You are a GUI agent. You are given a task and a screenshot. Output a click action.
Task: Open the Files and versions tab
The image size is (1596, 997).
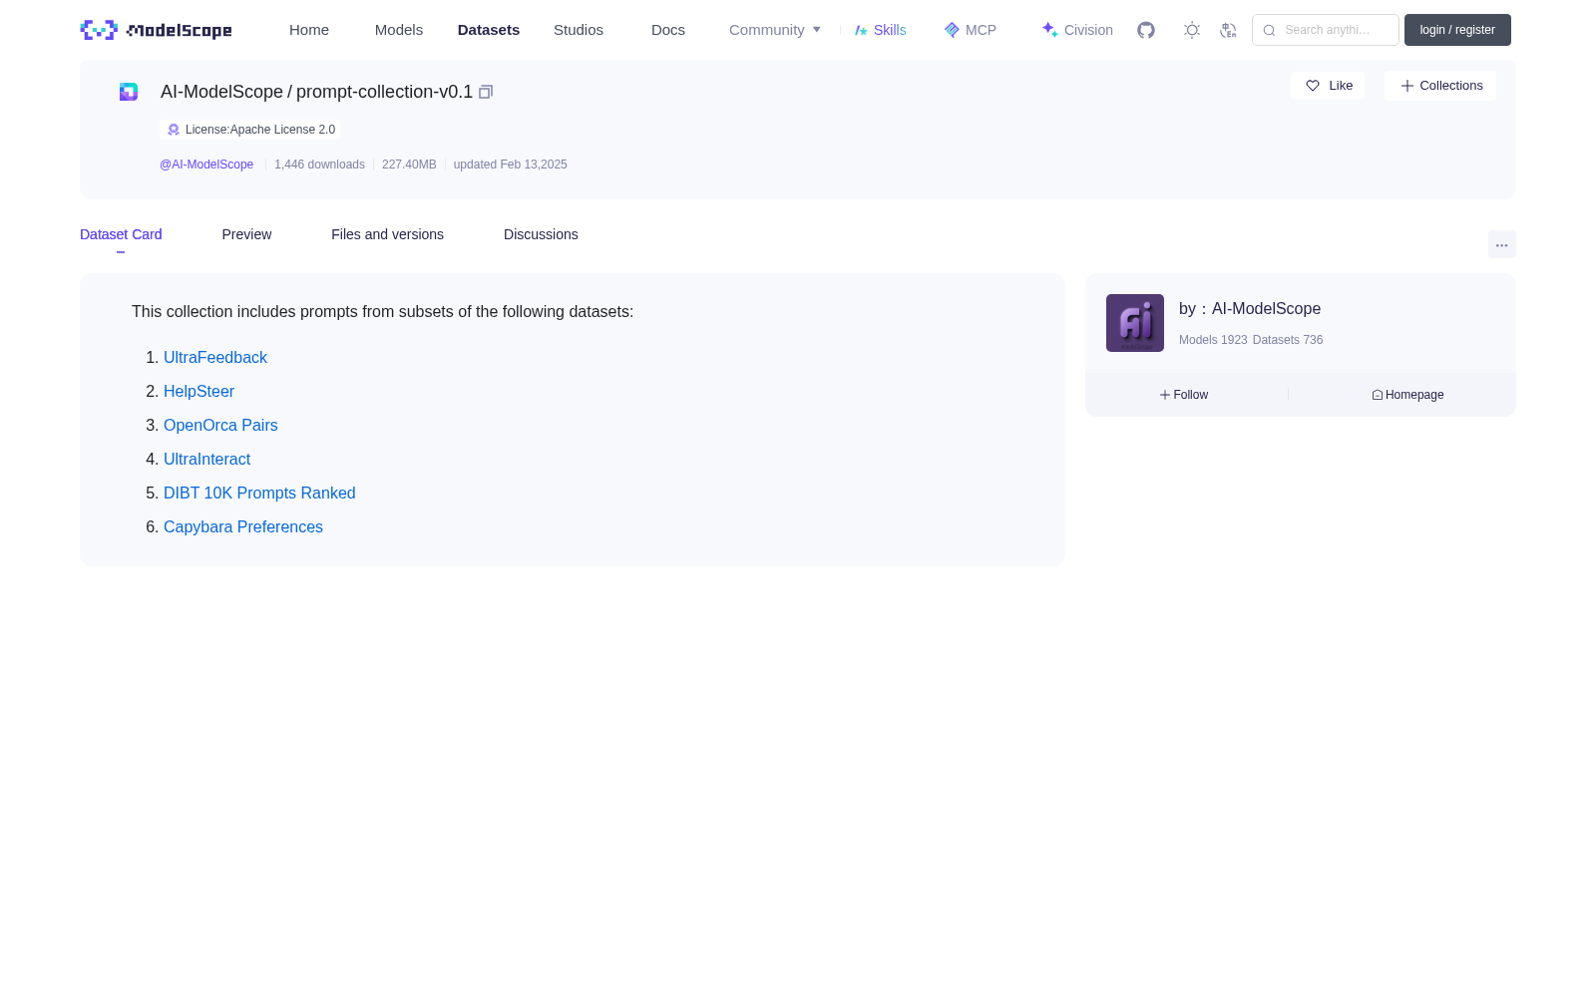tap(387, 234)
